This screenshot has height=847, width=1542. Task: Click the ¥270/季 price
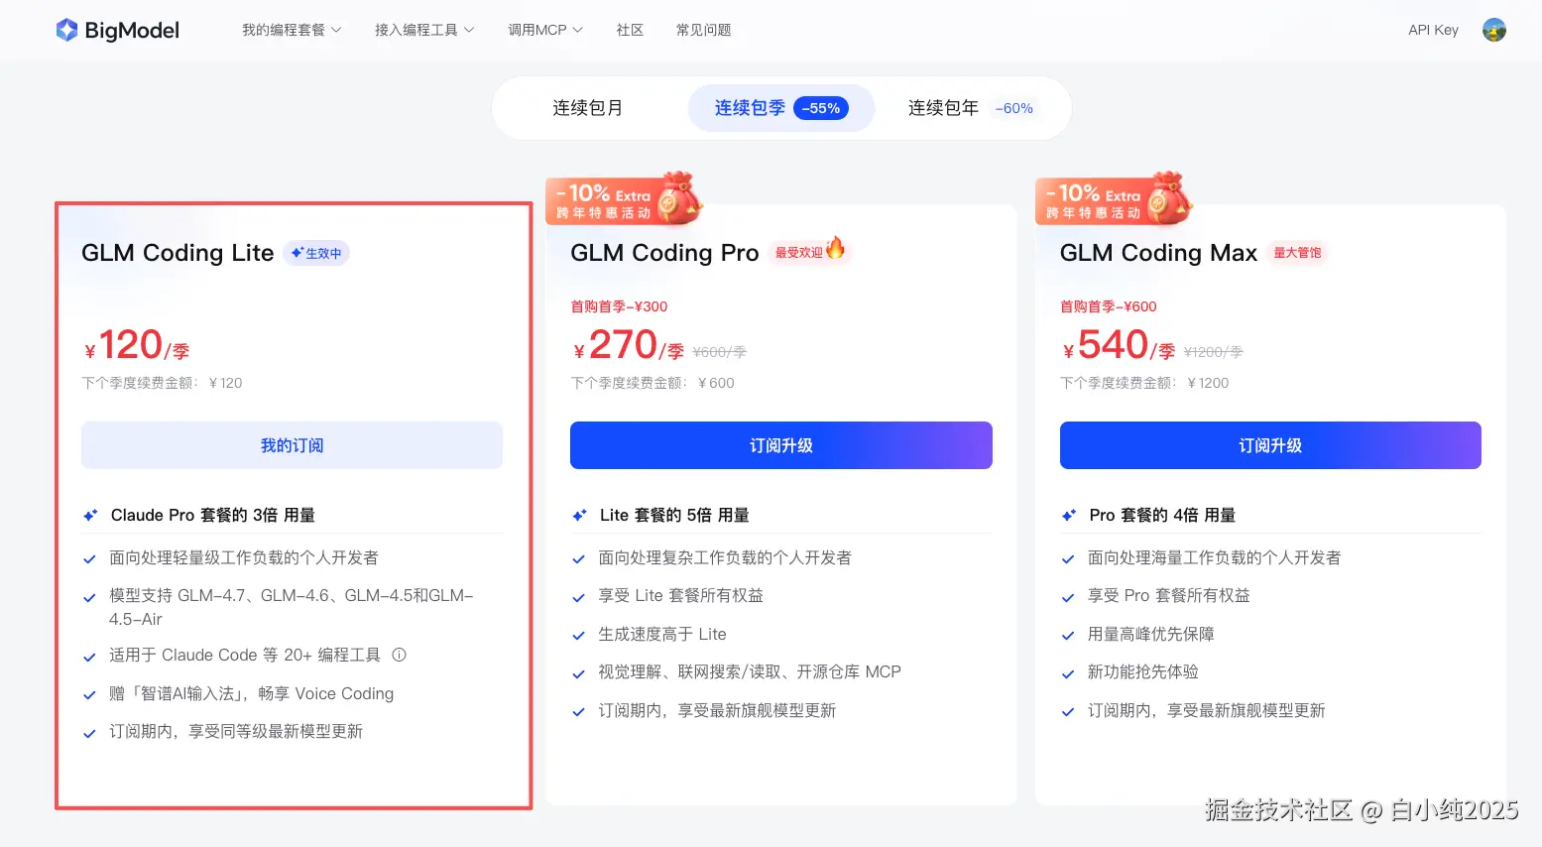click(629, 346)
